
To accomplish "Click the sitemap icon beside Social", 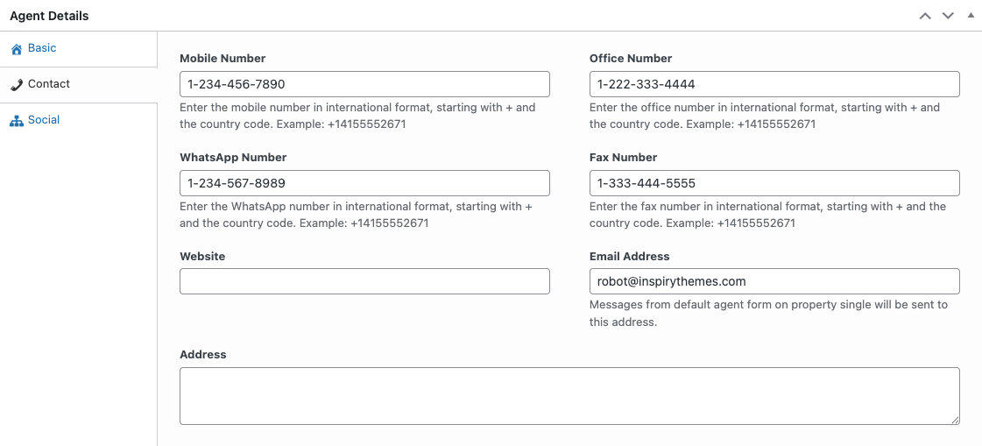I will [x=16, y=121].
